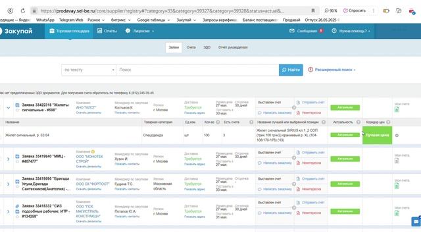Go to Торговая площадка section

tap(69, 31)
